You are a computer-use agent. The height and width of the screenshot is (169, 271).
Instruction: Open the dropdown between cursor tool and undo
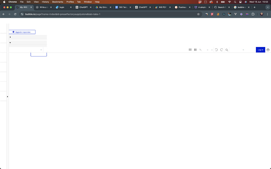[207, 50]
